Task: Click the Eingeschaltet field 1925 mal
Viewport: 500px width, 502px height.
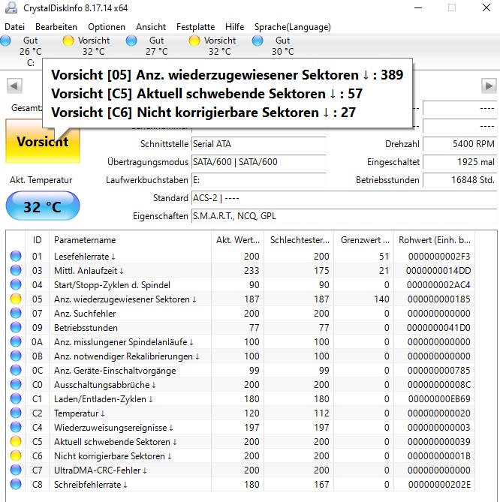Action: point(460,162)
